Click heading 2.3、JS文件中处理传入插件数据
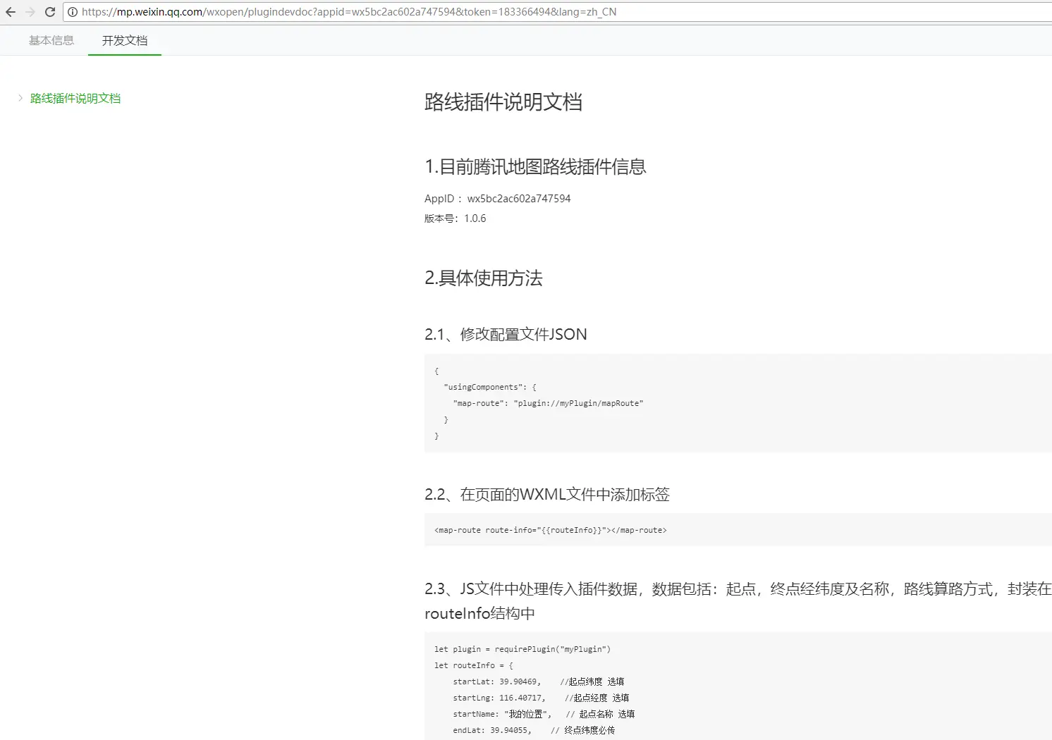The width and height of the screenshot is (1052, 740). click(738, 601)
